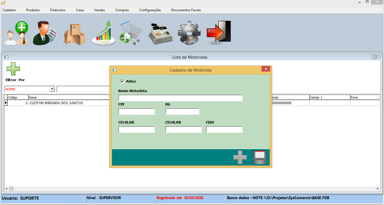The height and width of the screenshot is (205, 384).
Task: Open the Documentos Fiscais menu
Action: coord(186,10)
